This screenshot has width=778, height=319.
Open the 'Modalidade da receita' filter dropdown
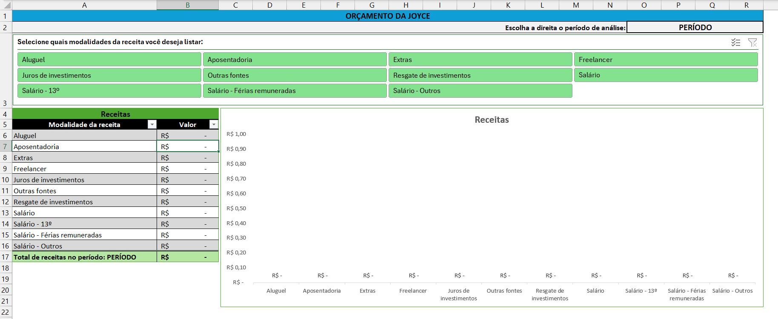tap(152, 124)
